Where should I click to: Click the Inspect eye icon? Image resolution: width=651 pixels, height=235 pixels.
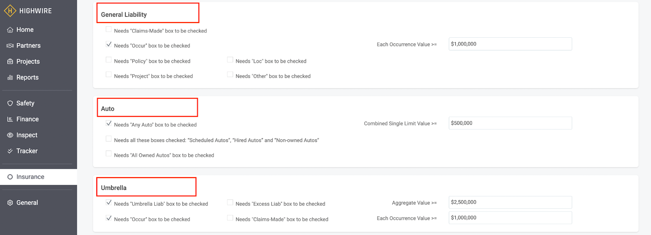coord(10,135)
